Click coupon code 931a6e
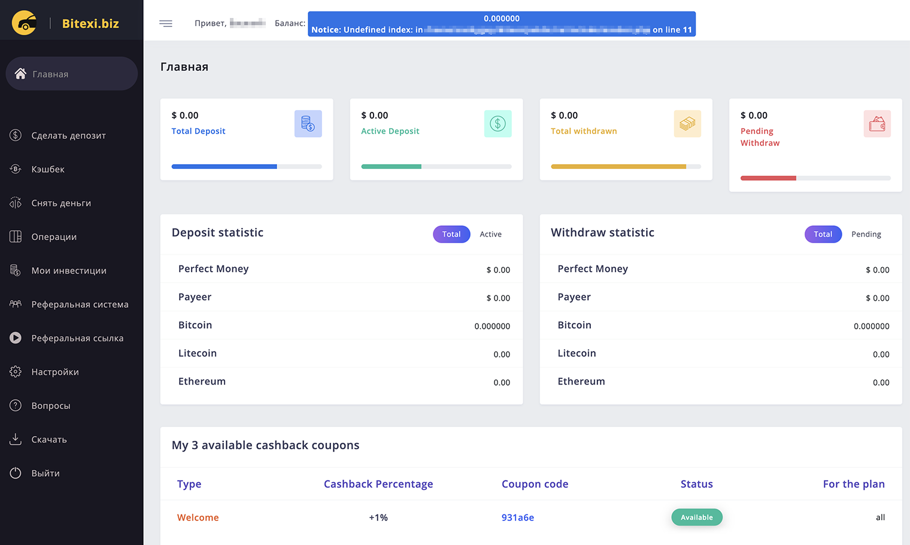The height and width of the screenshot is (545, 910). pos(518,517)
